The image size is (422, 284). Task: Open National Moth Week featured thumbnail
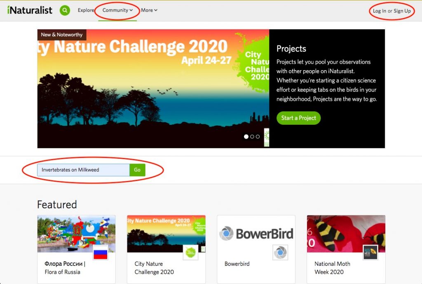point(346,234)
